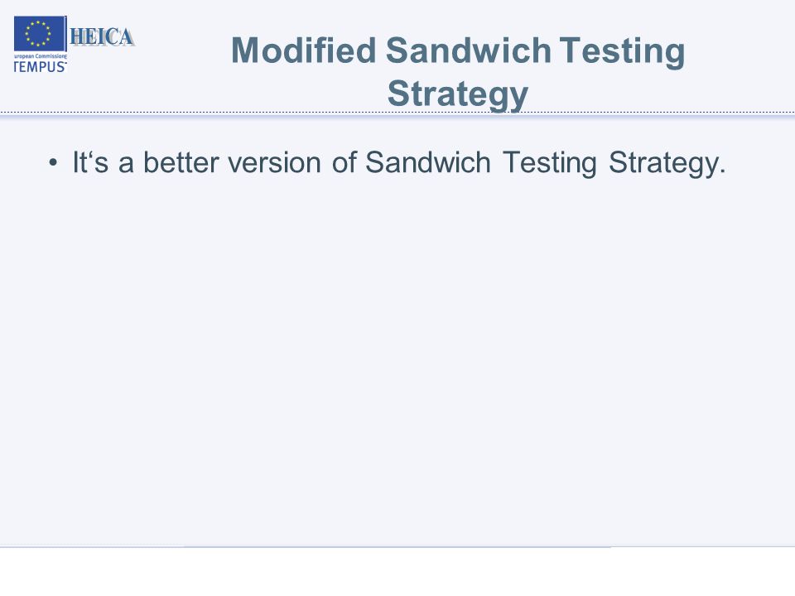Click "Strategy" on the title's second line

point(457,94)
